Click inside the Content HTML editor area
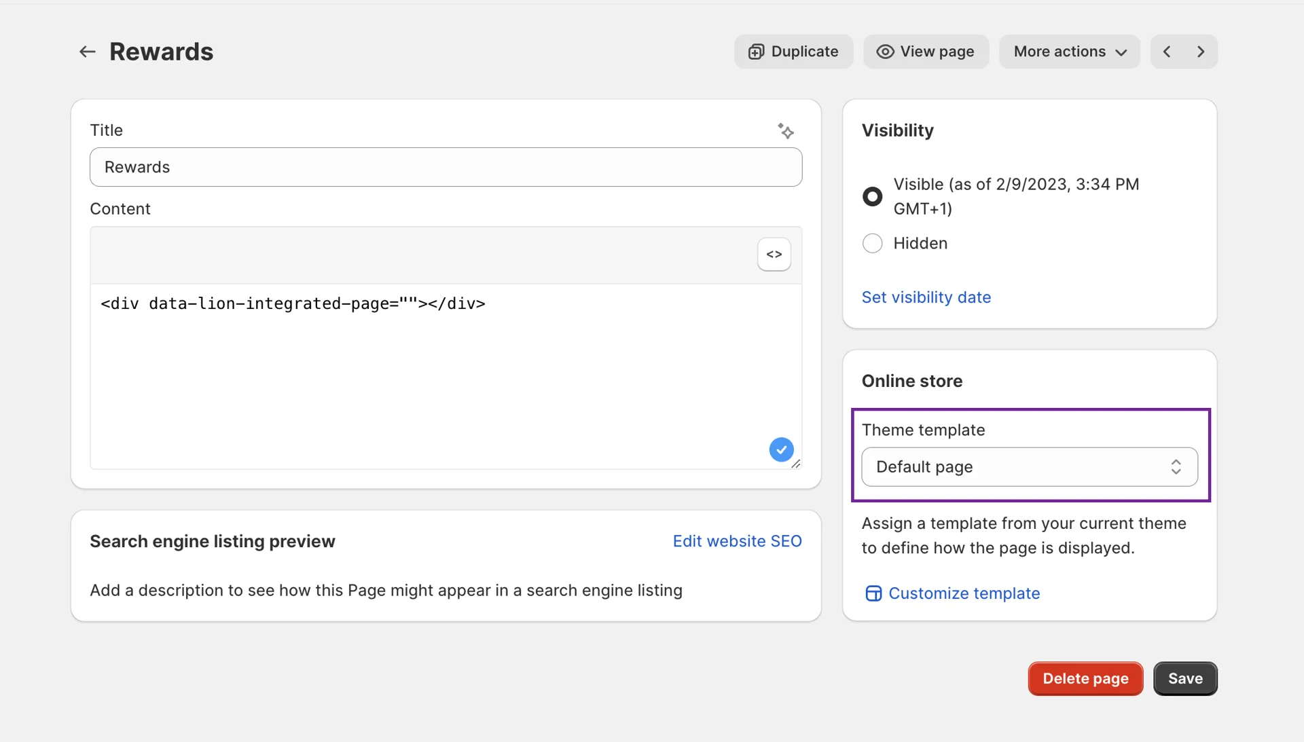 (446, 376)
